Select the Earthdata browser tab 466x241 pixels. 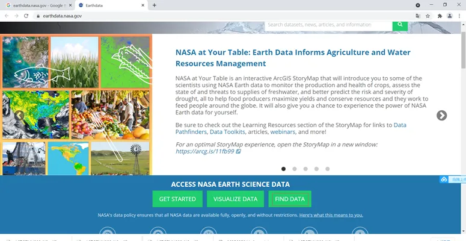(110, 5)
